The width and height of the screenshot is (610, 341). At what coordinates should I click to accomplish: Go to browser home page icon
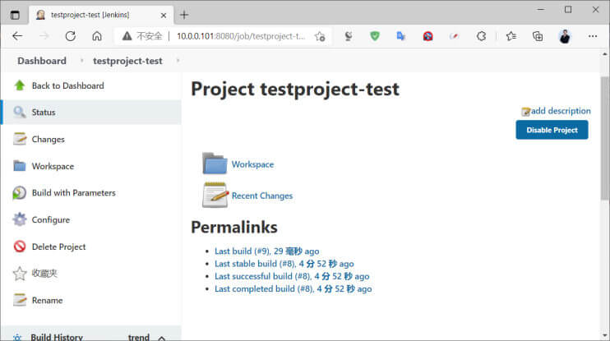(97, 36)
